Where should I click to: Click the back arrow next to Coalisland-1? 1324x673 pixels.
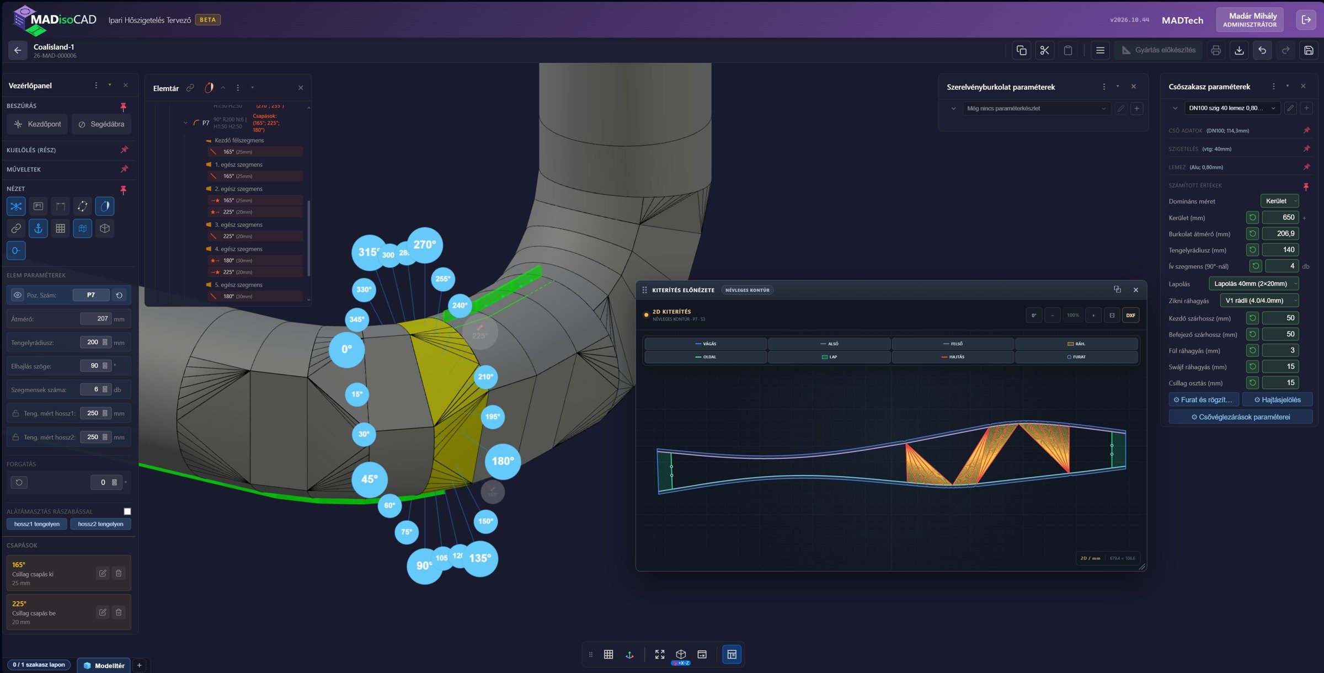(18, 50)
